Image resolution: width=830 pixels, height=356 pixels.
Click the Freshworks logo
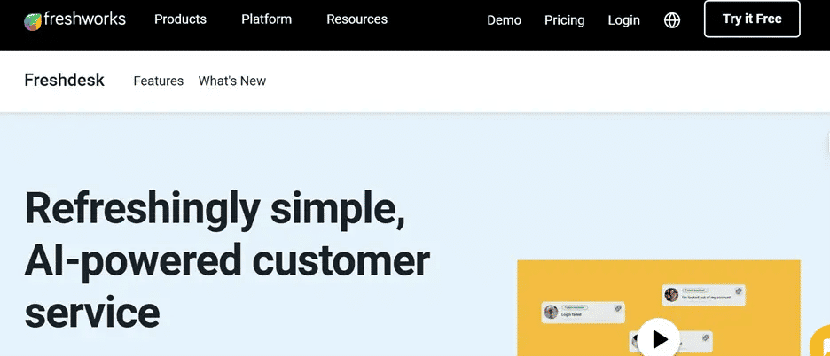pos(74,20)
